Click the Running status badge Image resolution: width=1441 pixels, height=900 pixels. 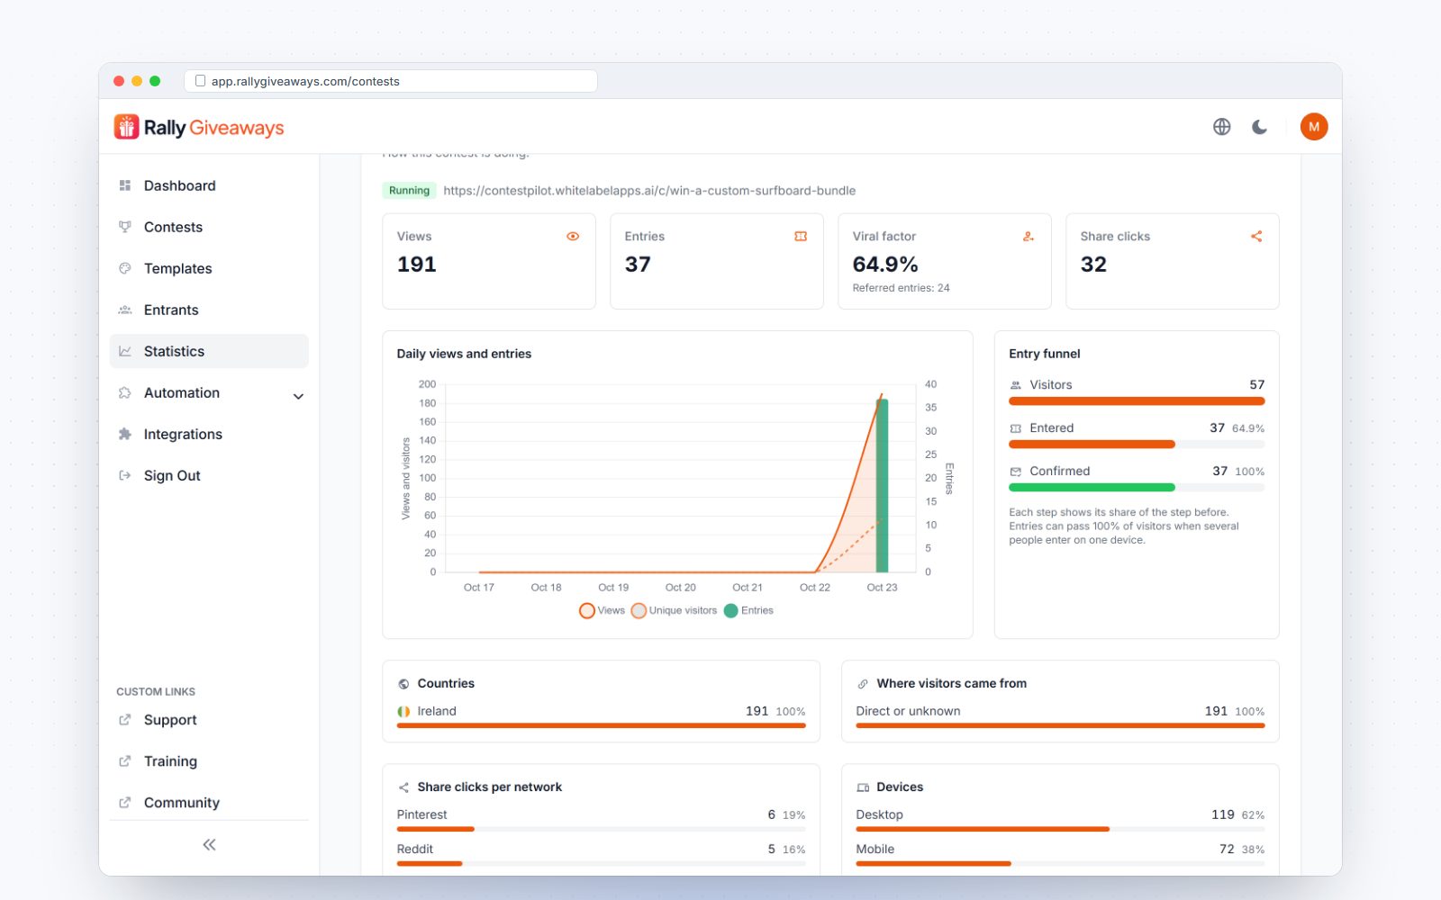point(410,191)
